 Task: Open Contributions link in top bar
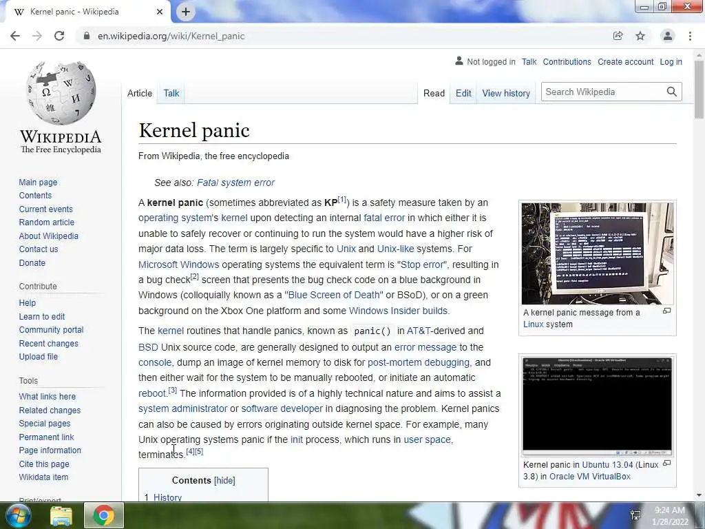567,61
